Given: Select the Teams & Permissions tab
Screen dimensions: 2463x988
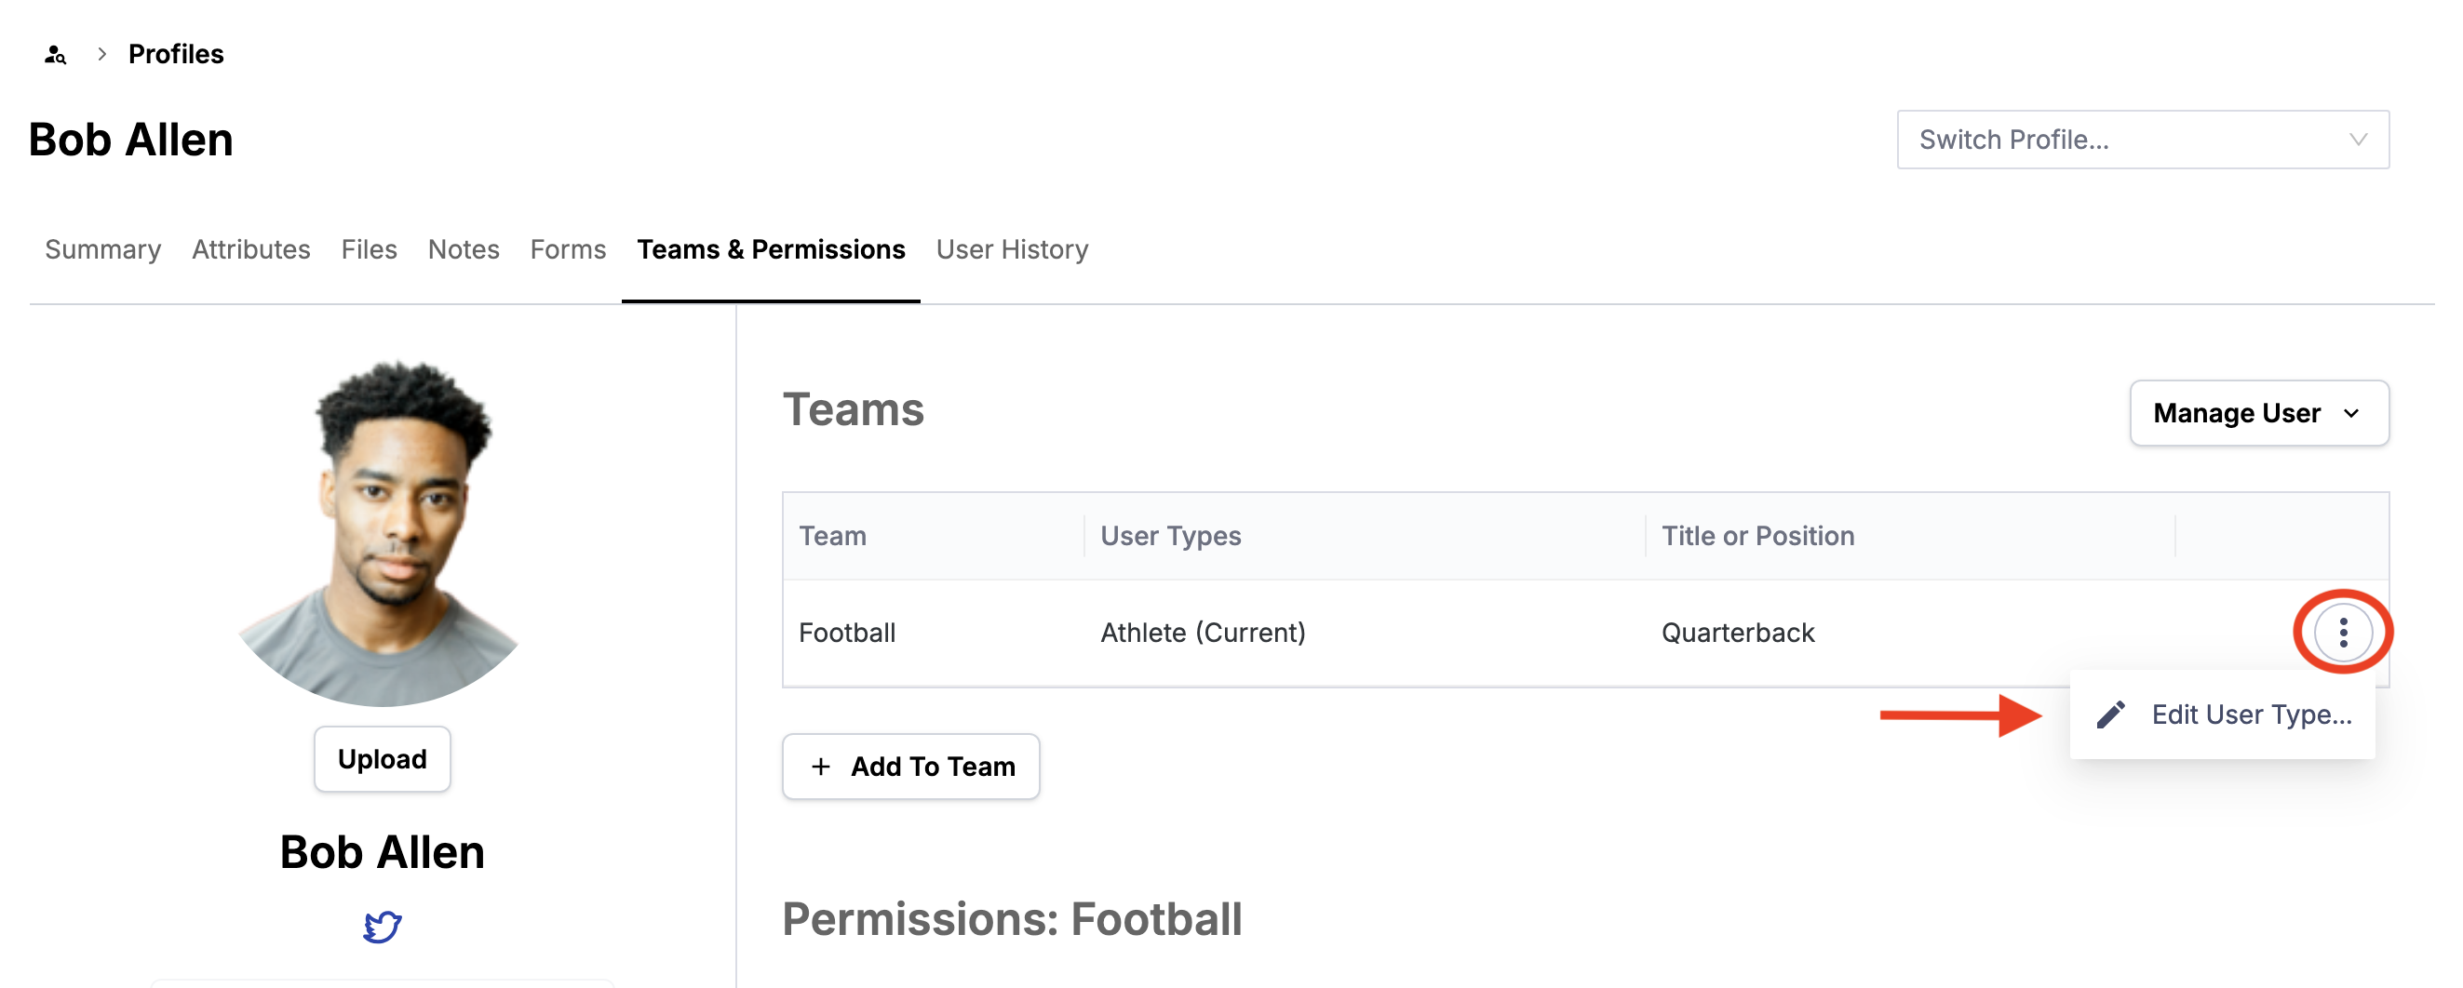Looking at the screenshot, I should (771, 249).
